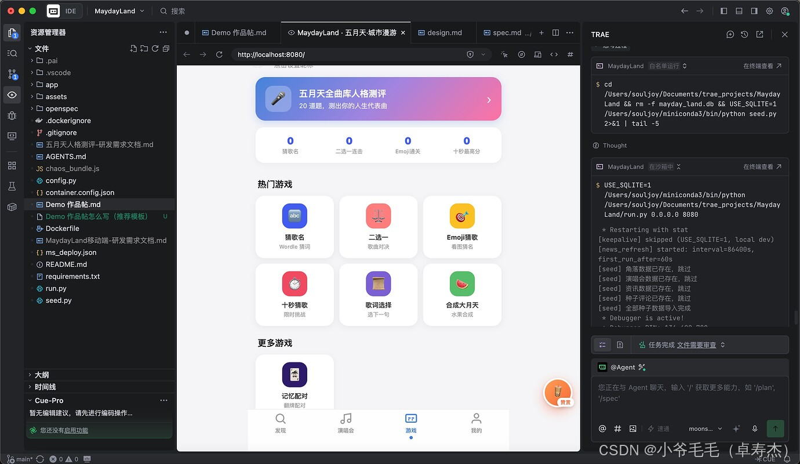Open the user account avatar
800x464 pixels.
click(785, 11)
